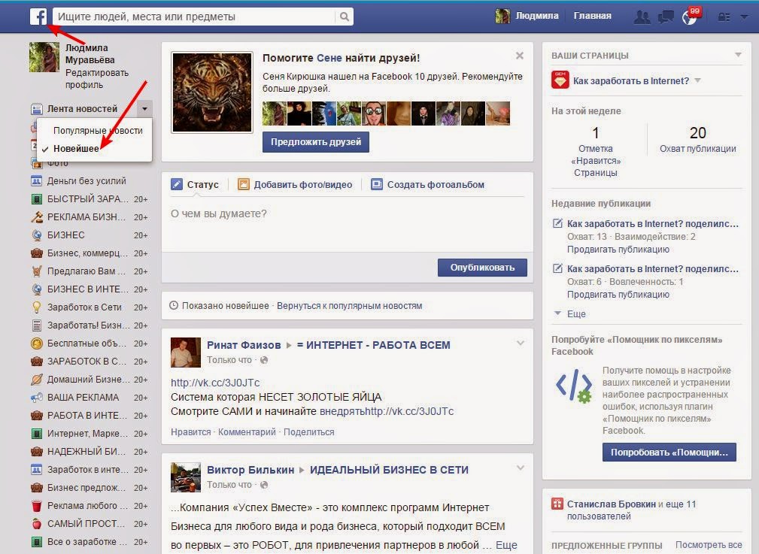Click Заработок в Сети lightbulb icon
The width and height of the screenshot is (759, 554).
tap(36, 307)
